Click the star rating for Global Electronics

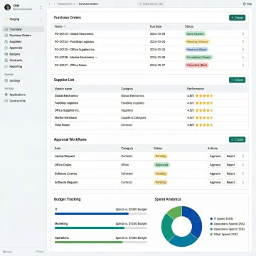pyautogui.click(x=204, y=96)
